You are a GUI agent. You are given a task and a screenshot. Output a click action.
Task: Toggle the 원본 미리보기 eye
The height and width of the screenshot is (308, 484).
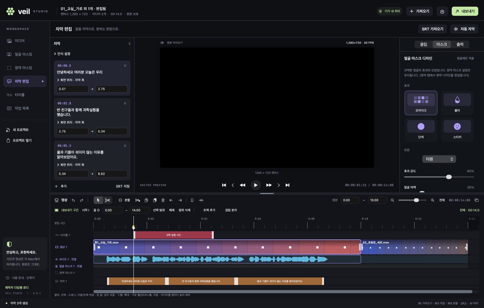(162, 43)
